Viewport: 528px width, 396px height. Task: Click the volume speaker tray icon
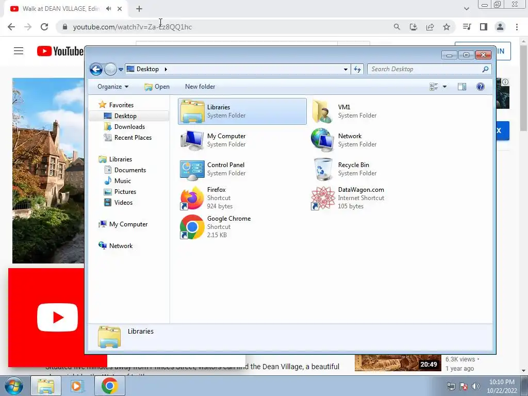click(476, 386)
